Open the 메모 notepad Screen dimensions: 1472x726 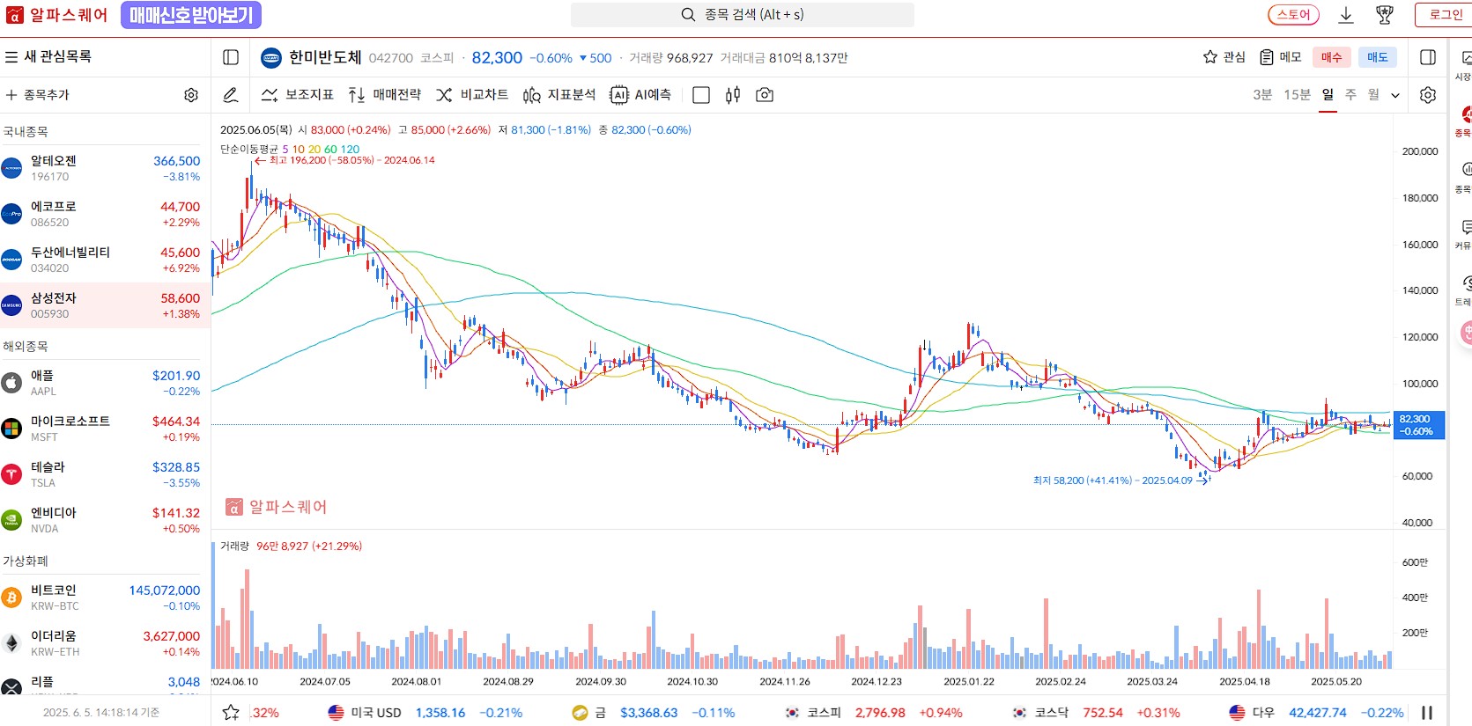[x=1280, y=57]
